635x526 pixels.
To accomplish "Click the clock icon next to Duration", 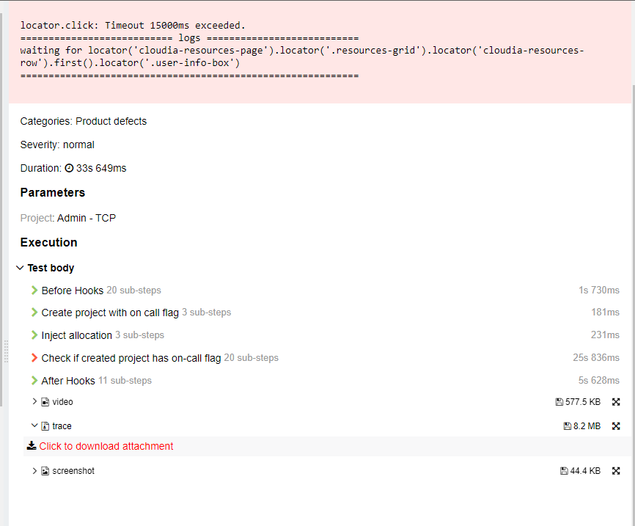I will [69, 168].
